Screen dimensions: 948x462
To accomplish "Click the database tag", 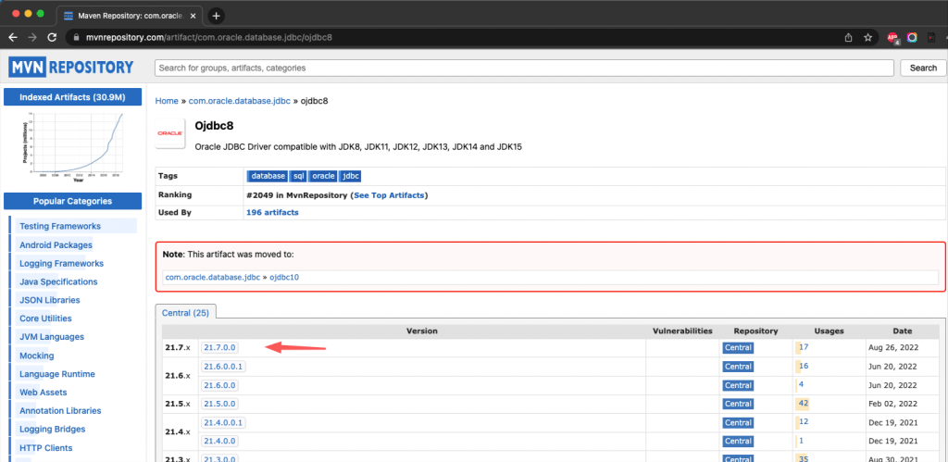I will (268, 176).
